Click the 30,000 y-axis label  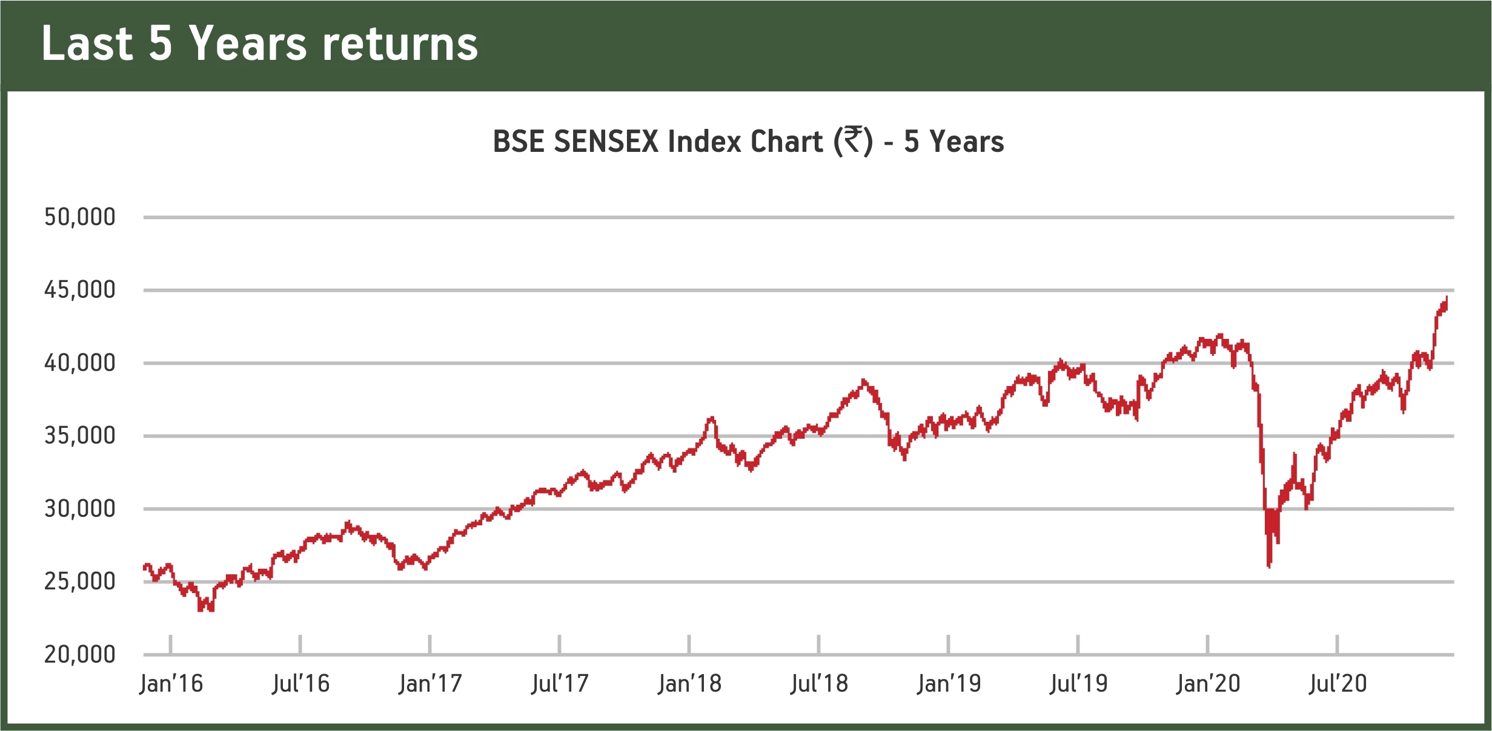80,509
